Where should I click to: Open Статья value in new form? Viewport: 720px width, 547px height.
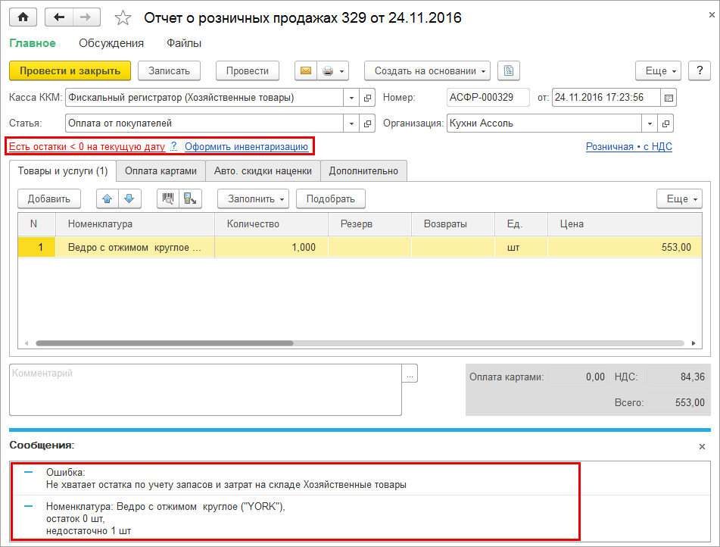coord(367,123)
